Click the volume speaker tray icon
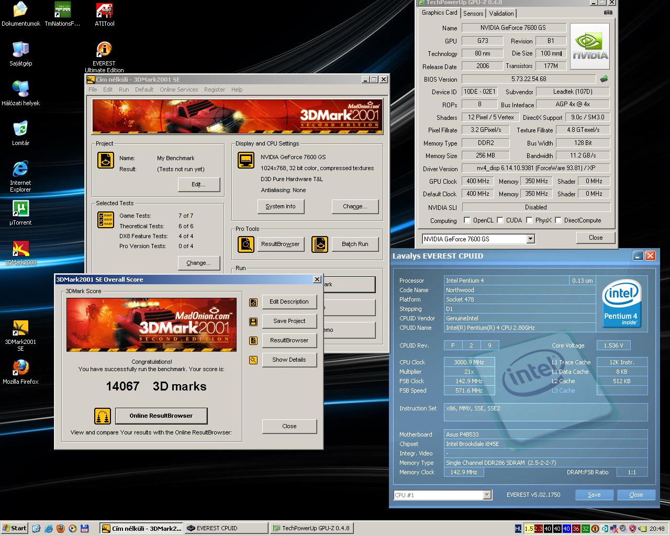 (622, 529)
